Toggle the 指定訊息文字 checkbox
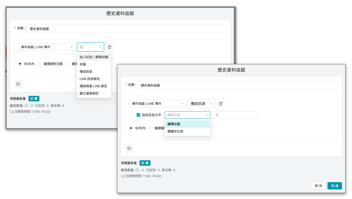352x199 pixels. pos(138,115)
